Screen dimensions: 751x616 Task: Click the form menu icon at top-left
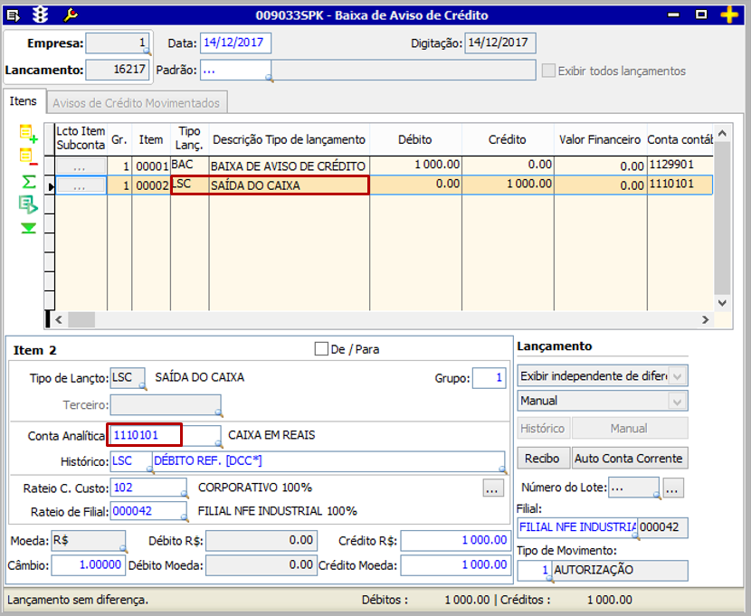(x=13, y=14)
